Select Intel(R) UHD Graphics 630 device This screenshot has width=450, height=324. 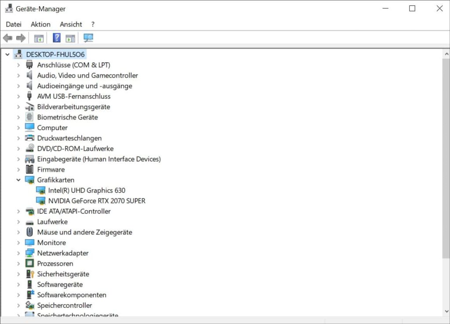tap(87, 191)
